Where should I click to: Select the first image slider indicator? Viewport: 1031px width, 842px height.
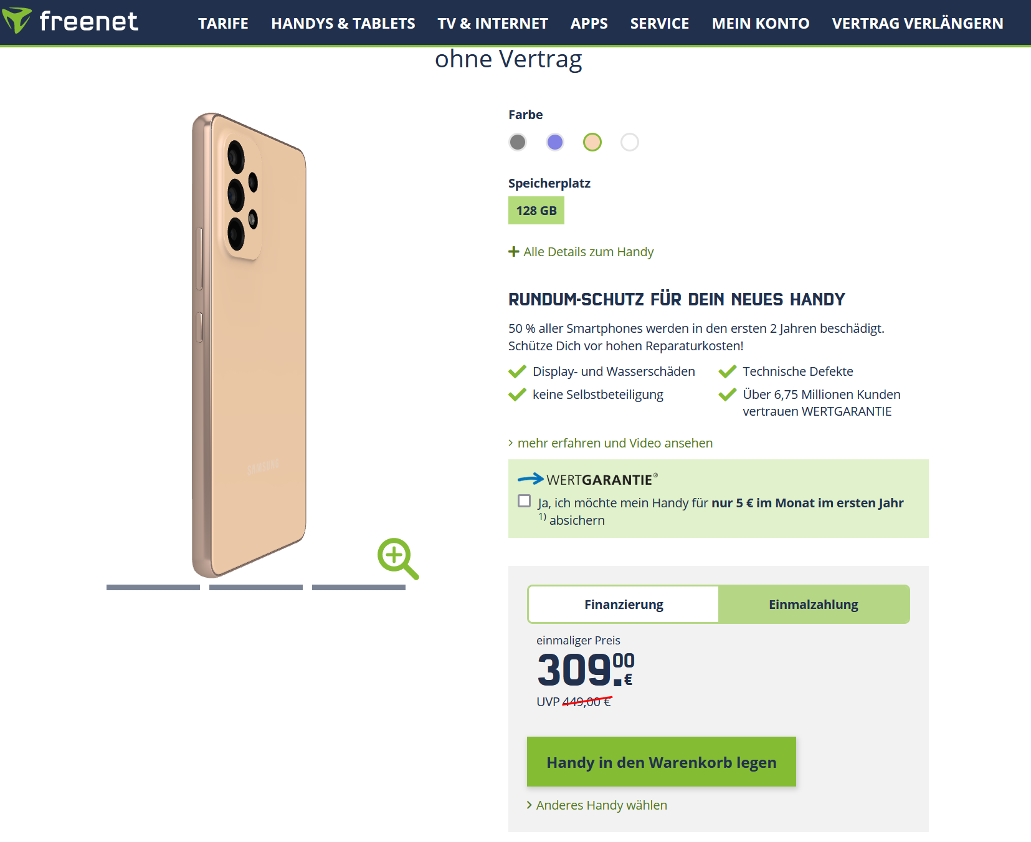point(153,587)
